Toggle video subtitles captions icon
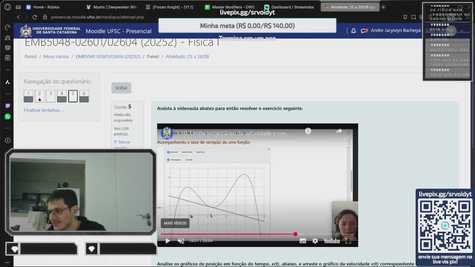 [303, 241]
